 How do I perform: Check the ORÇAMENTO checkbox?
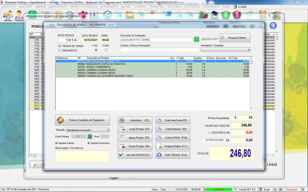[60, 51]
